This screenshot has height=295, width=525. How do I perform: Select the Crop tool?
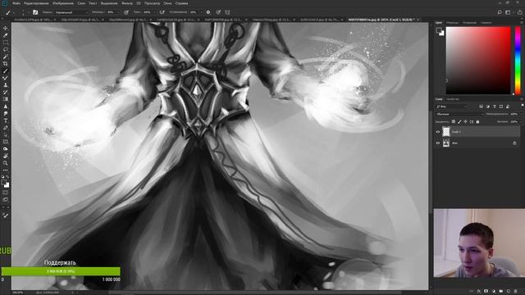(6, 64)
